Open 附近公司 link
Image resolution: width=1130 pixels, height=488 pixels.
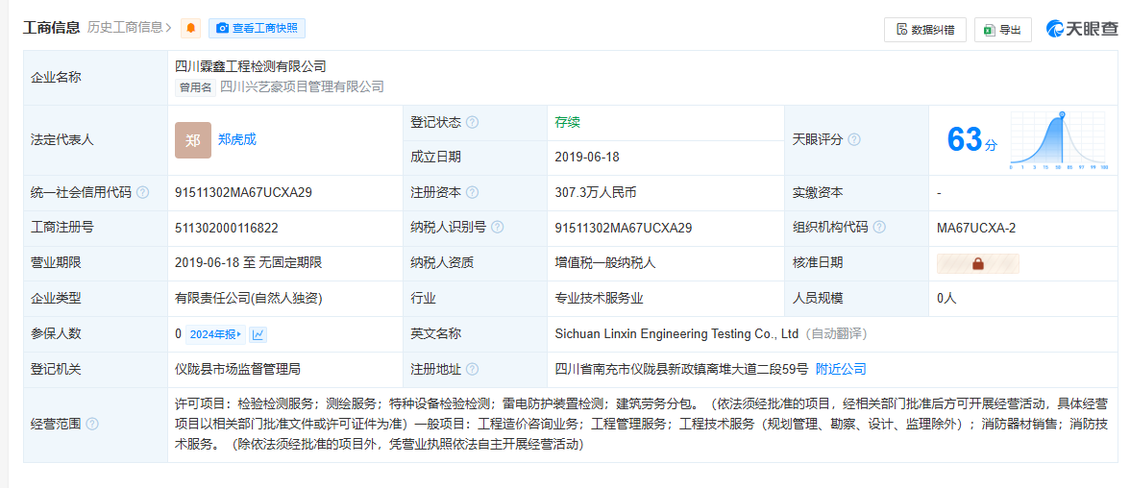[841, 369]
